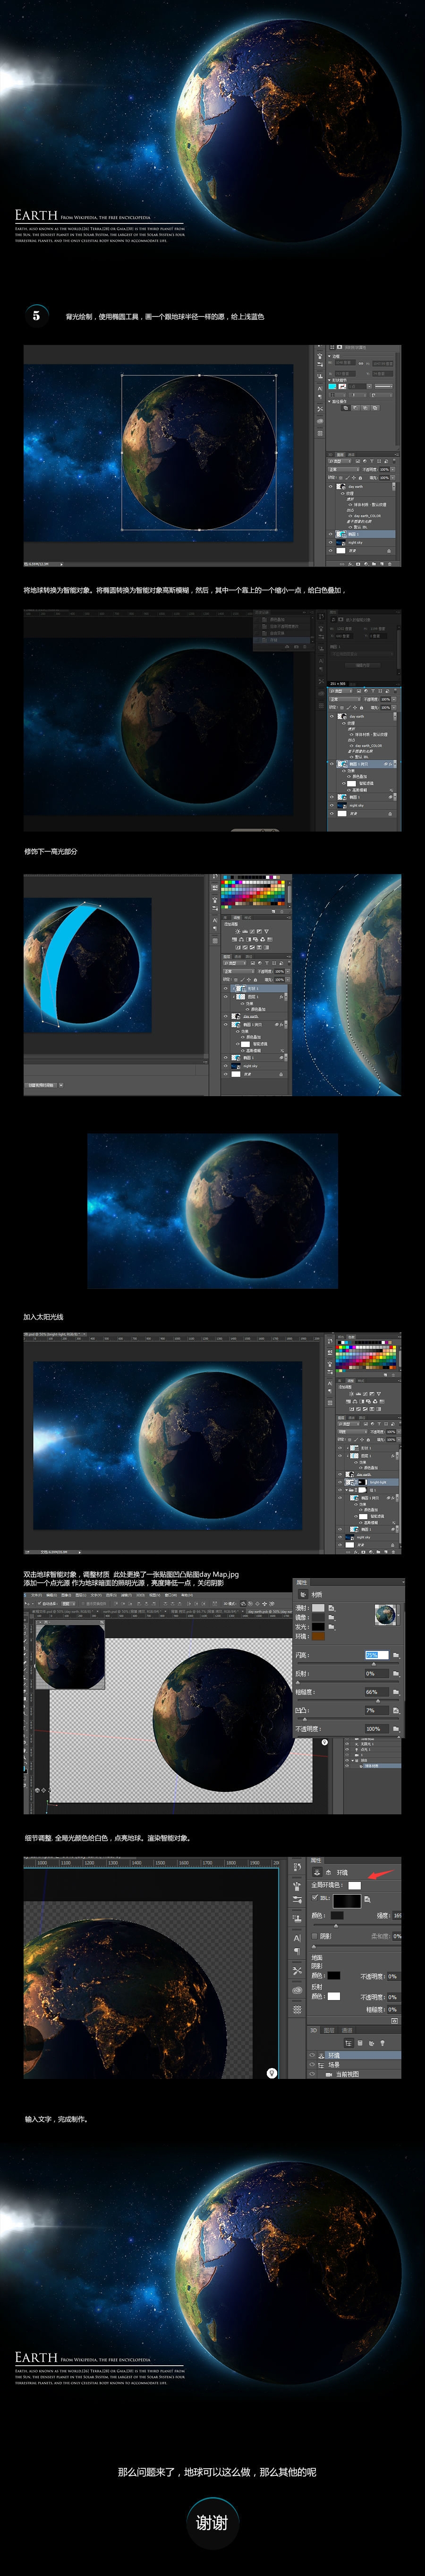Click texture folder icon next to 反射 0%

396,1674
